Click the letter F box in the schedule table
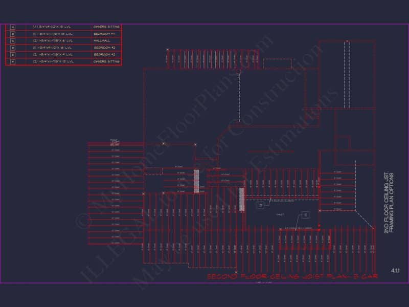 tap(13, 62)
